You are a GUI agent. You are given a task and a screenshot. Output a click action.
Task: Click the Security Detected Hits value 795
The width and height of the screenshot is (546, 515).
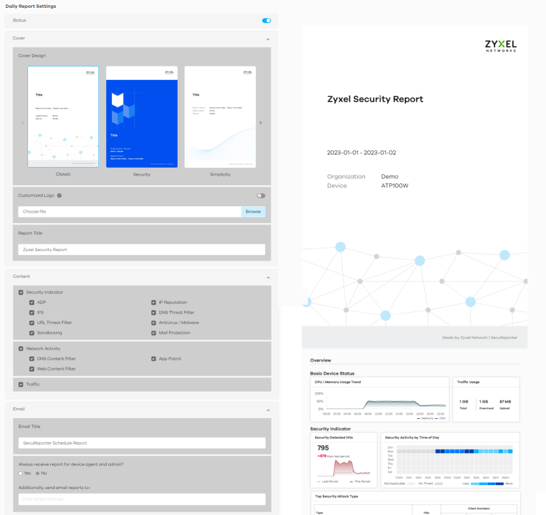pyautogui.click(x=323, y=448)
